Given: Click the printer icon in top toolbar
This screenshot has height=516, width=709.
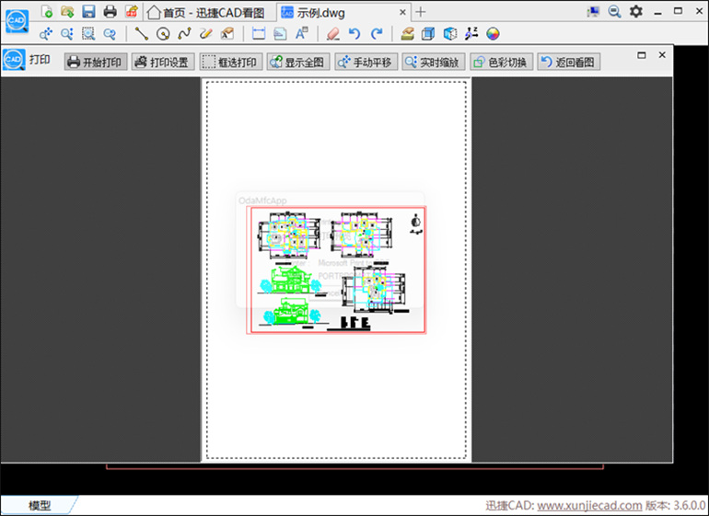Looking at the screenshot, I should [110, 12].
